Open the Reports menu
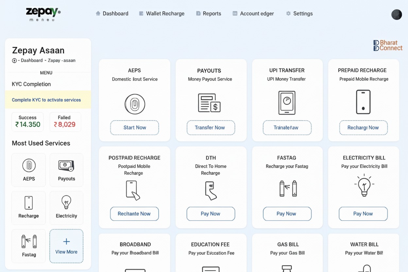Viewport: 408px width, 272px height. 209,13
